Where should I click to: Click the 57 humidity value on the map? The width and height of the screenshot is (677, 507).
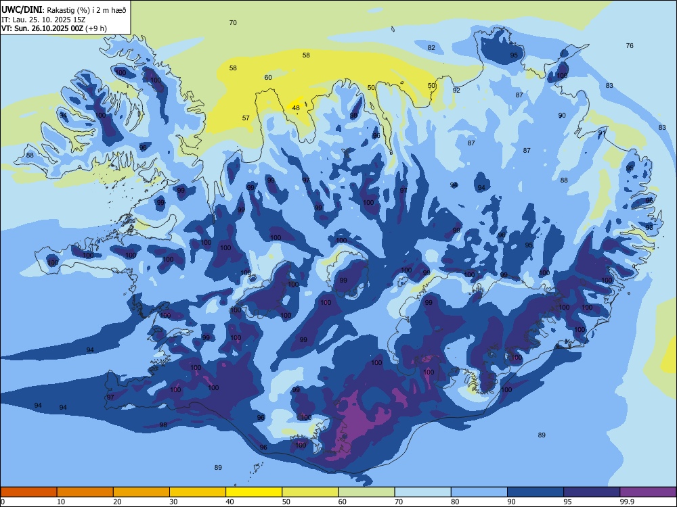(x=246, y=118)
